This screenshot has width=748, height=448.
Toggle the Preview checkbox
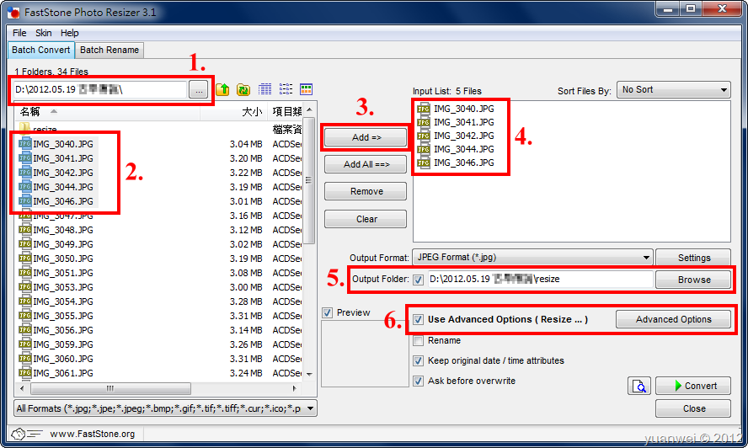pyautogui.click(x=327, y=312)
